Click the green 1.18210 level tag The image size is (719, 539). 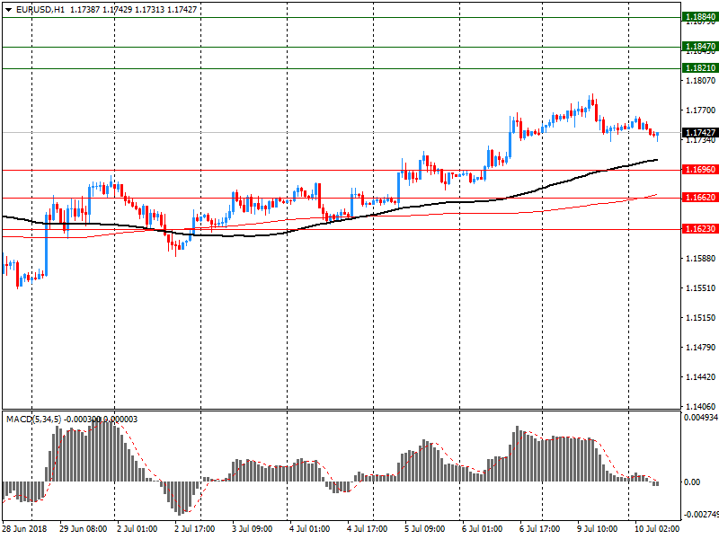(700, 68)
